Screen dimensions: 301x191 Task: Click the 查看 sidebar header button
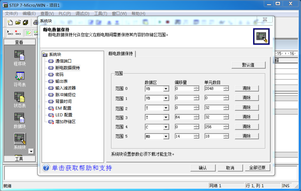click(20, 42)
